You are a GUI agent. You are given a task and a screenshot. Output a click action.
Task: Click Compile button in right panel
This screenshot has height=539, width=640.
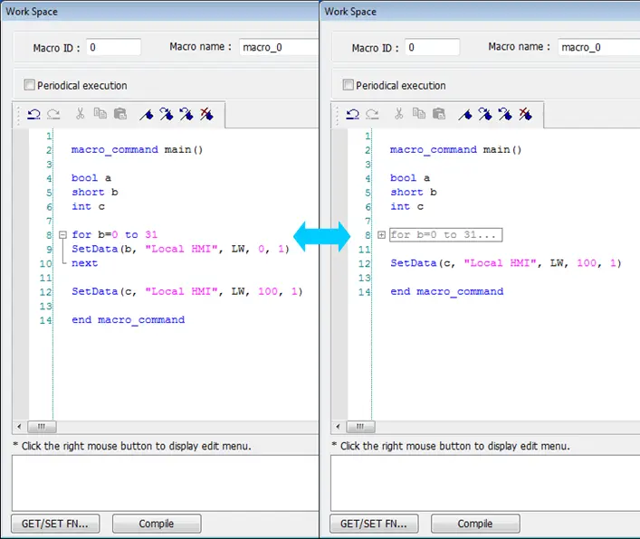(x=475, y=524)
